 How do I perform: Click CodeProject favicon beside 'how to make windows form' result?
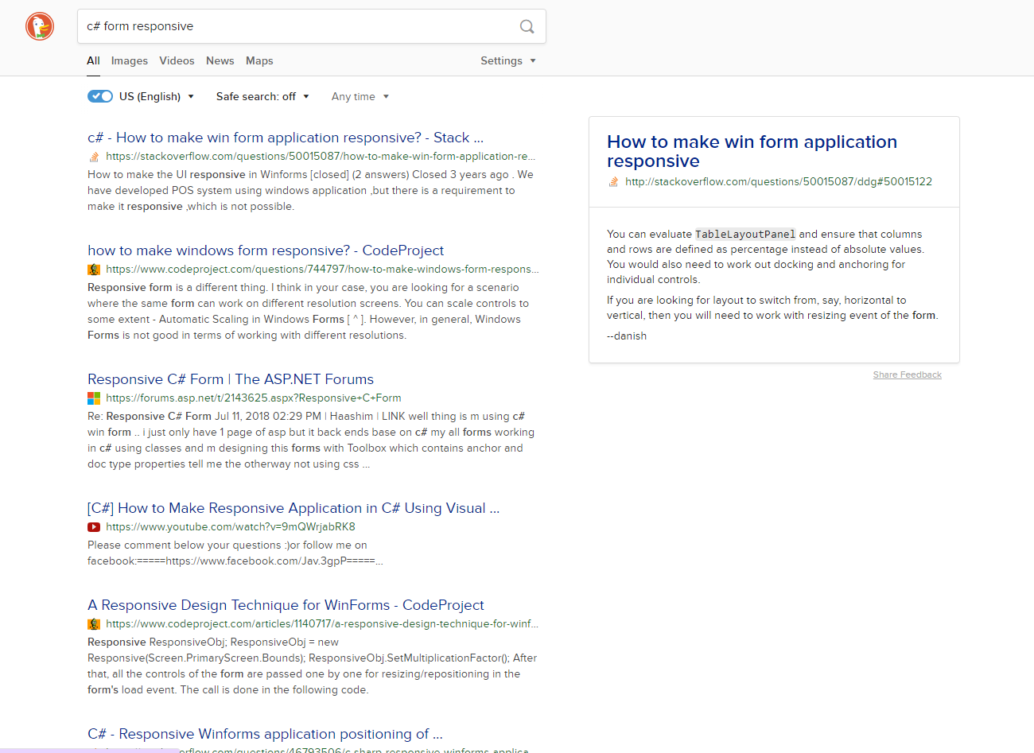pos(94,270)
